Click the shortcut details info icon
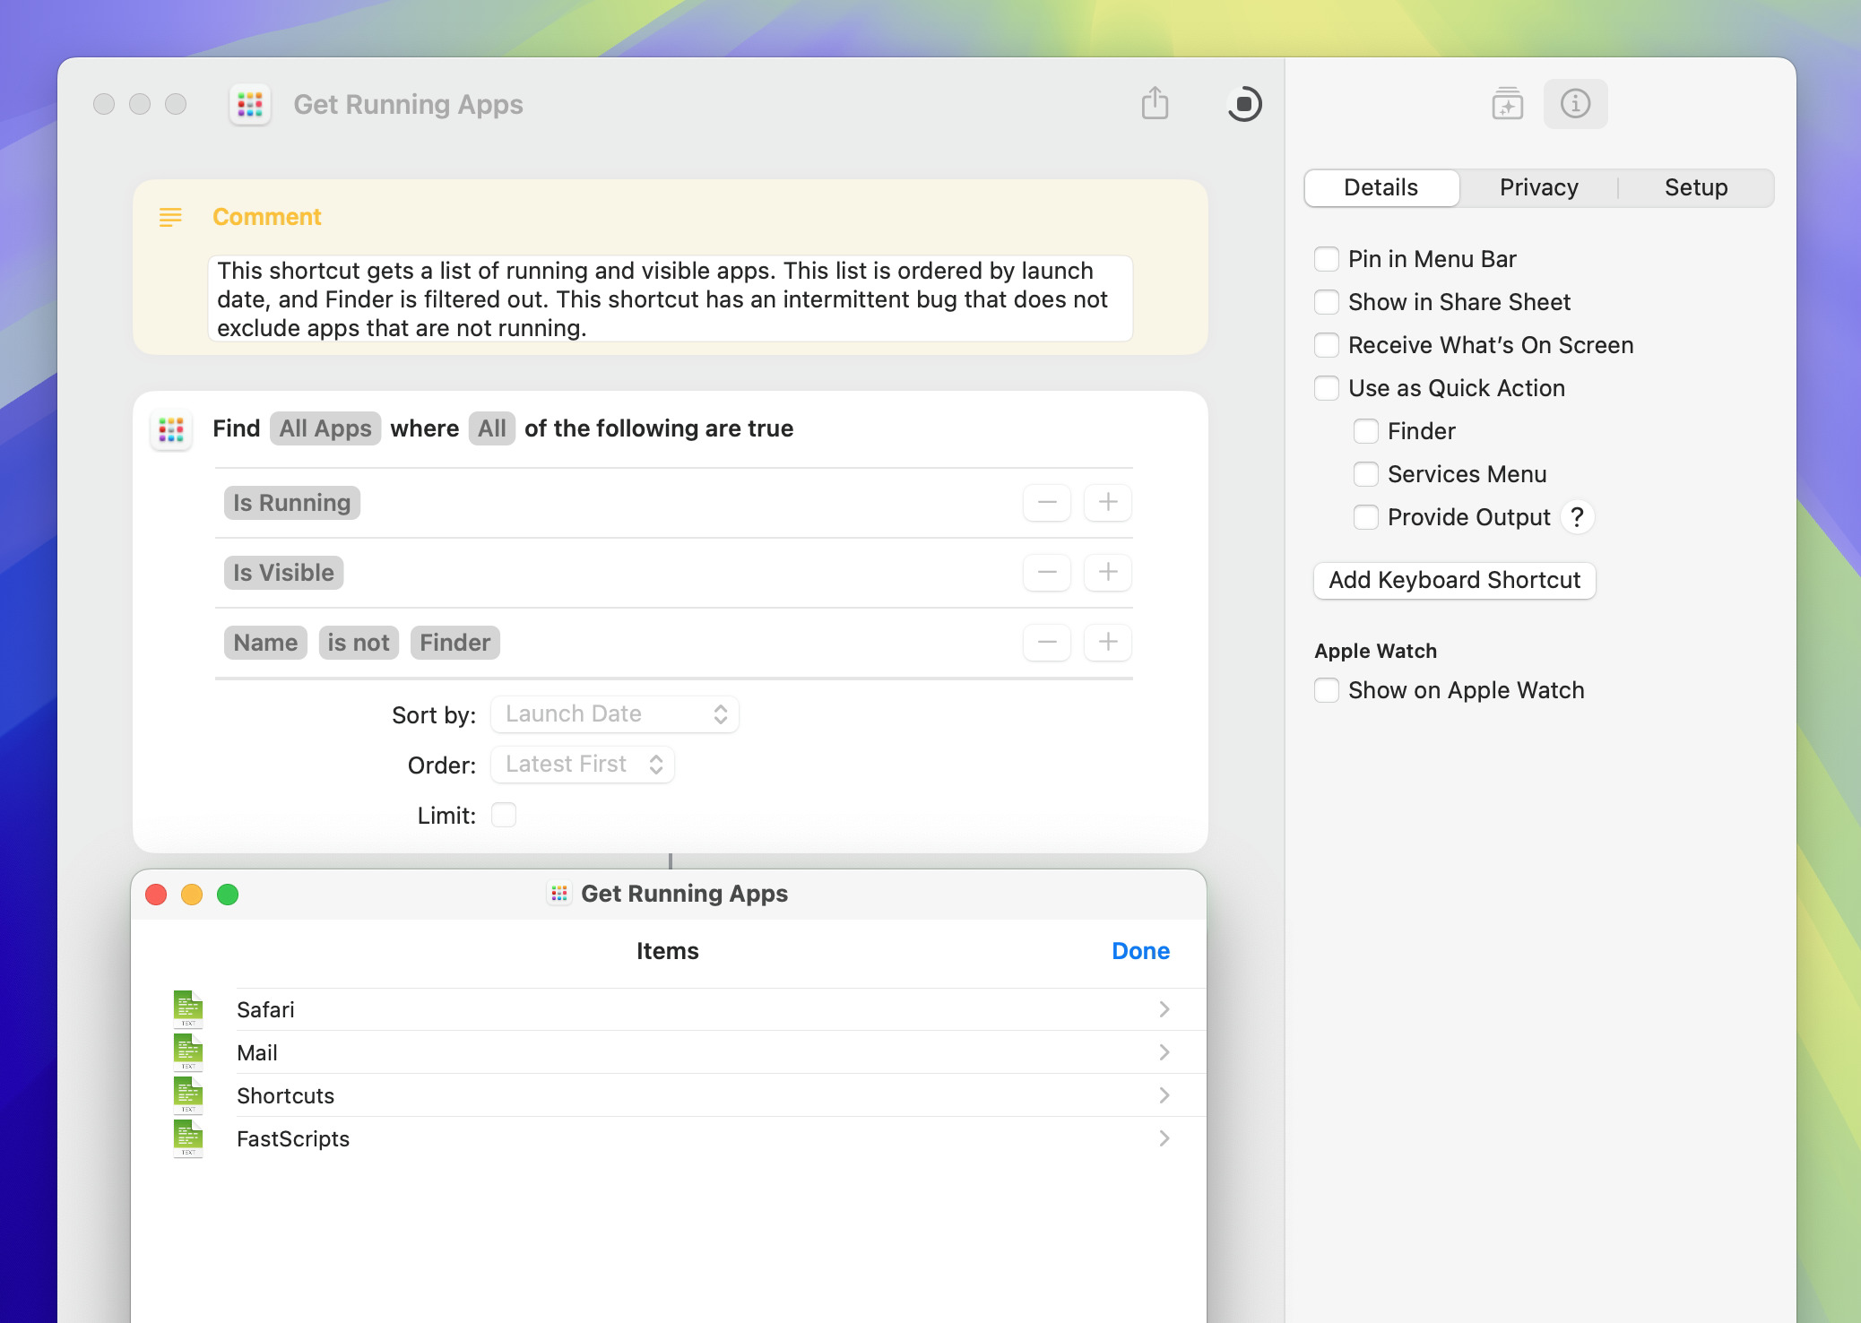 tap(1575, 104)
